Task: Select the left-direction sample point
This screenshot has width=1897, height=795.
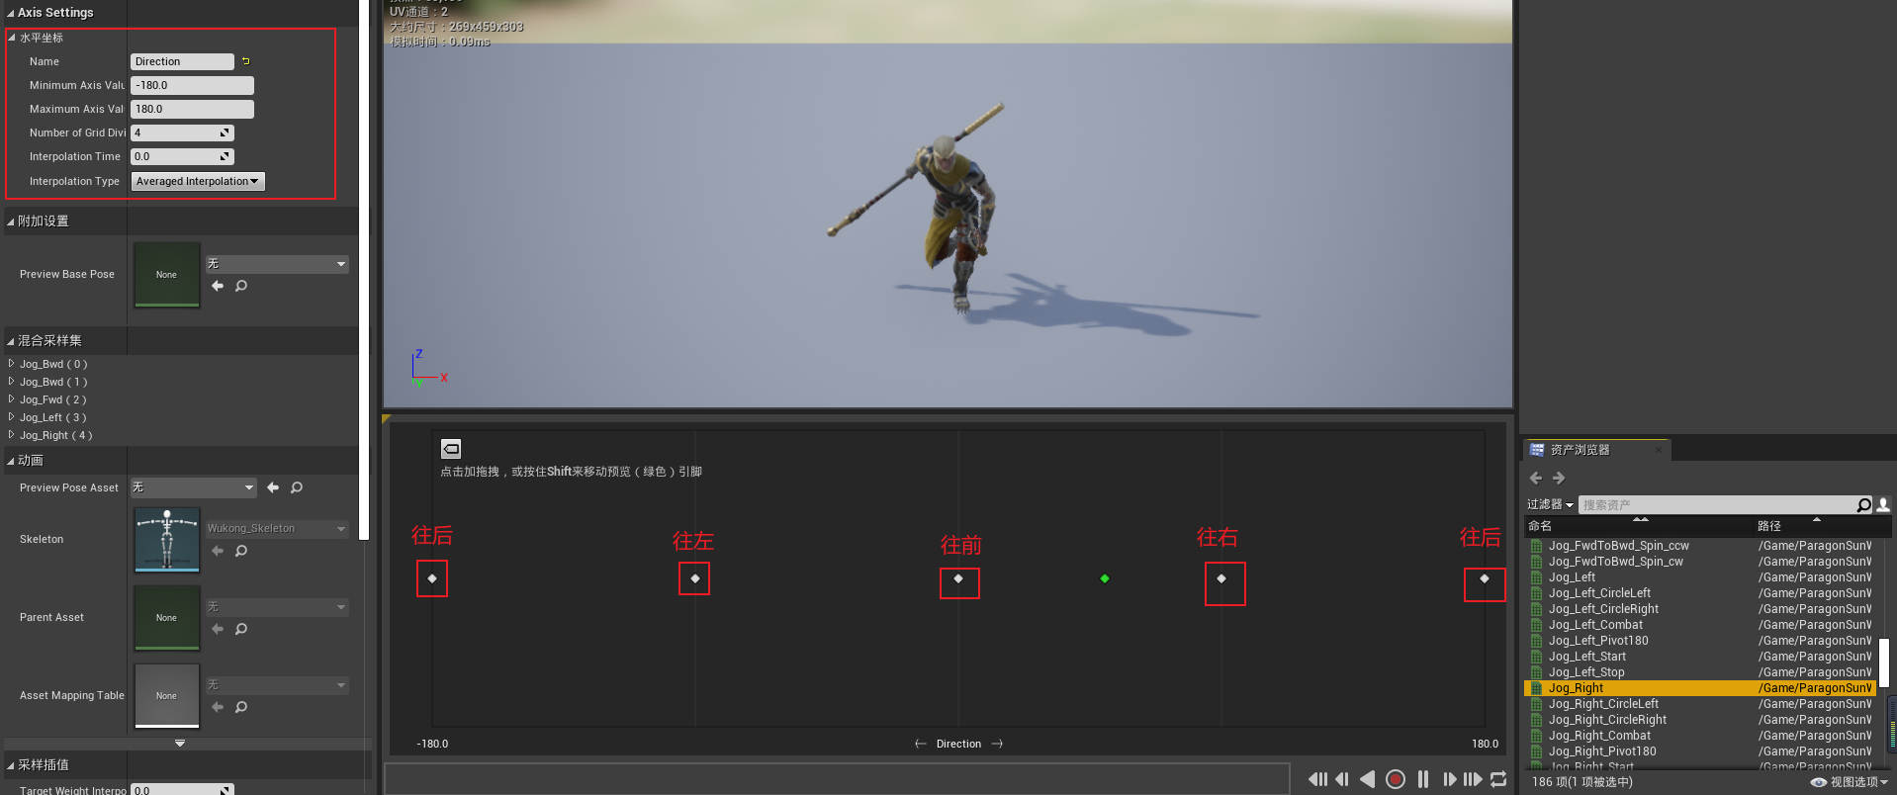Action: pos(695,578)
